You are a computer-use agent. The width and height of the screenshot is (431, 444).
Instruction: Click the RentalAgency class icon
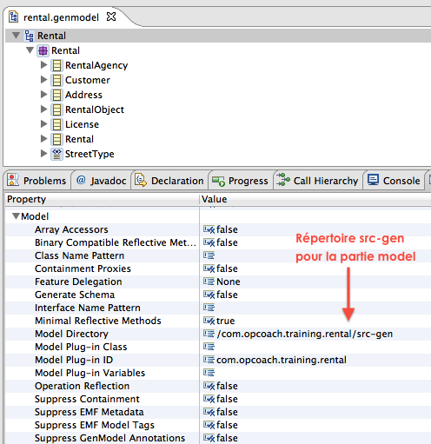click(56, 65)
